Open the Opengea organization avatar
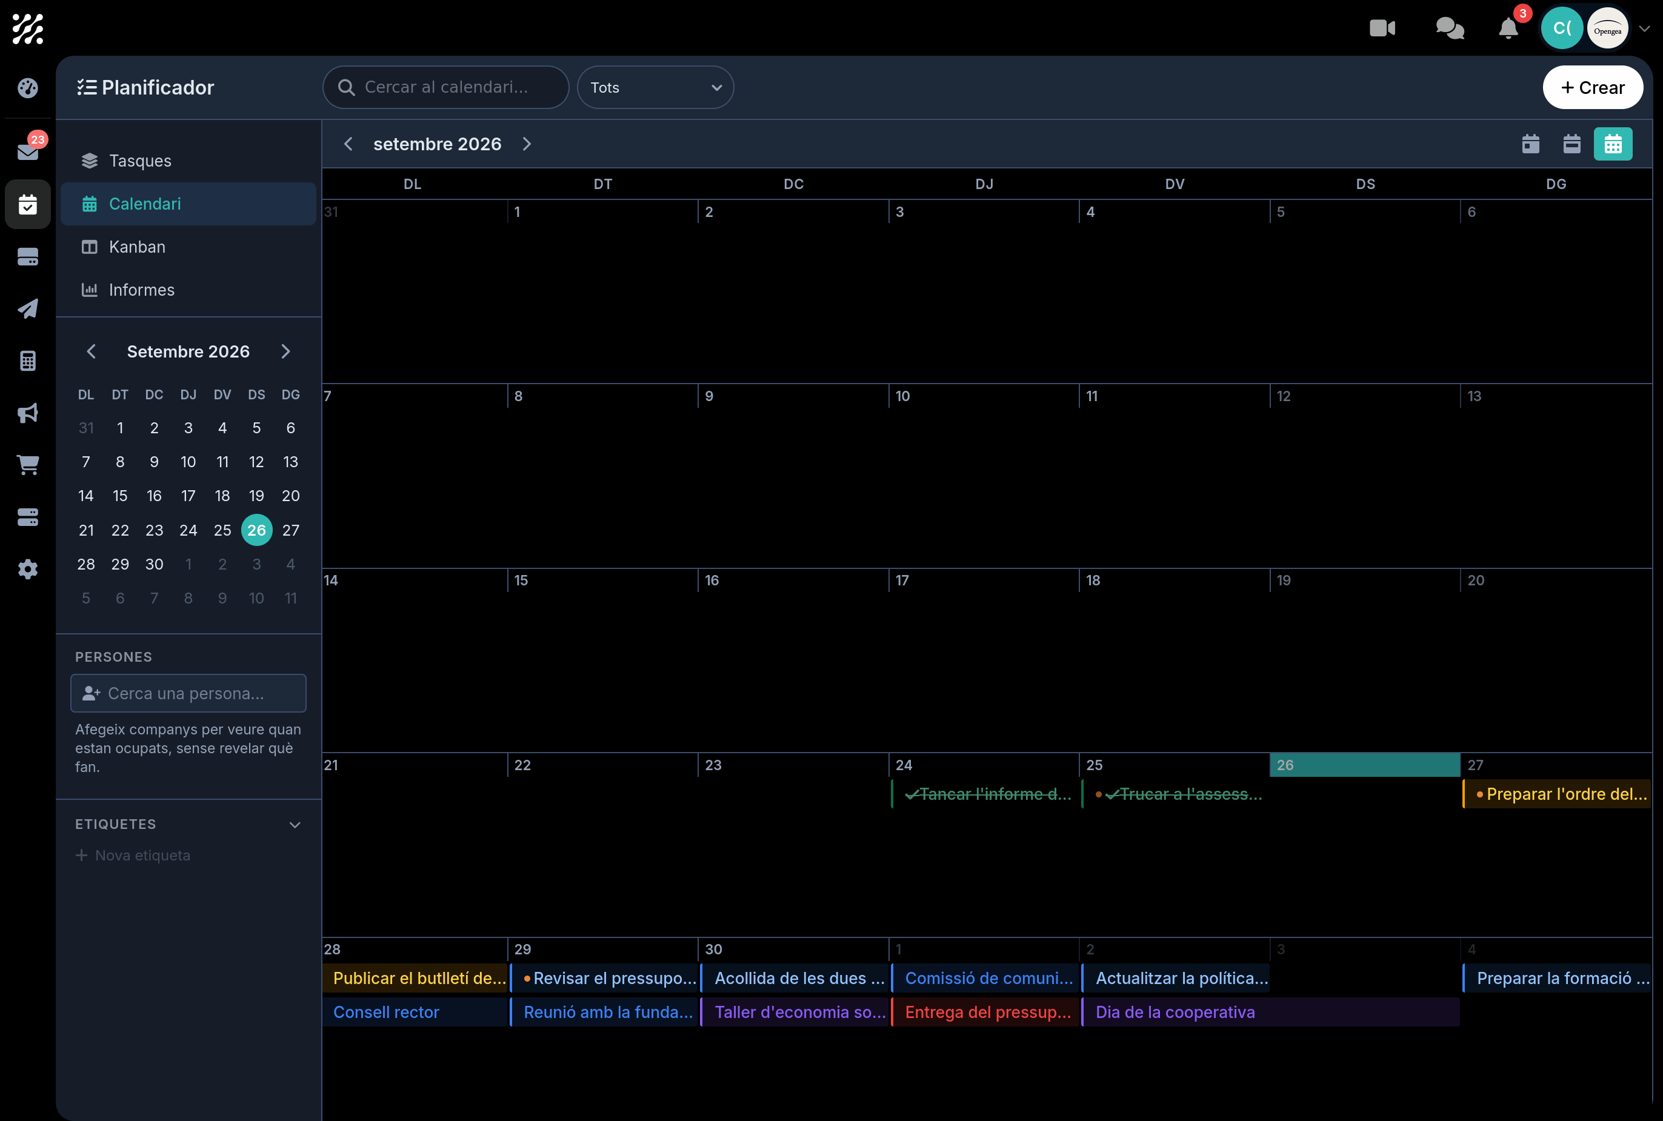 [1607, 29]
